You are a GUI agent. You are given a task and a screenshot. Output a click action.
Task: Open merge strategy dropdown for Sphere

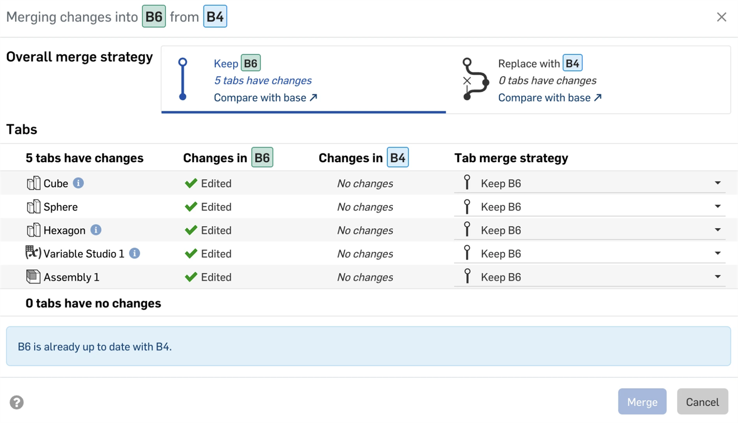coord(590,207)
